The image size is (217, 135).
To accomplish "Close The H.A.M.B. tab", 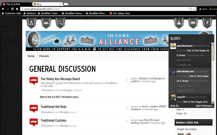I will point(30,4).
